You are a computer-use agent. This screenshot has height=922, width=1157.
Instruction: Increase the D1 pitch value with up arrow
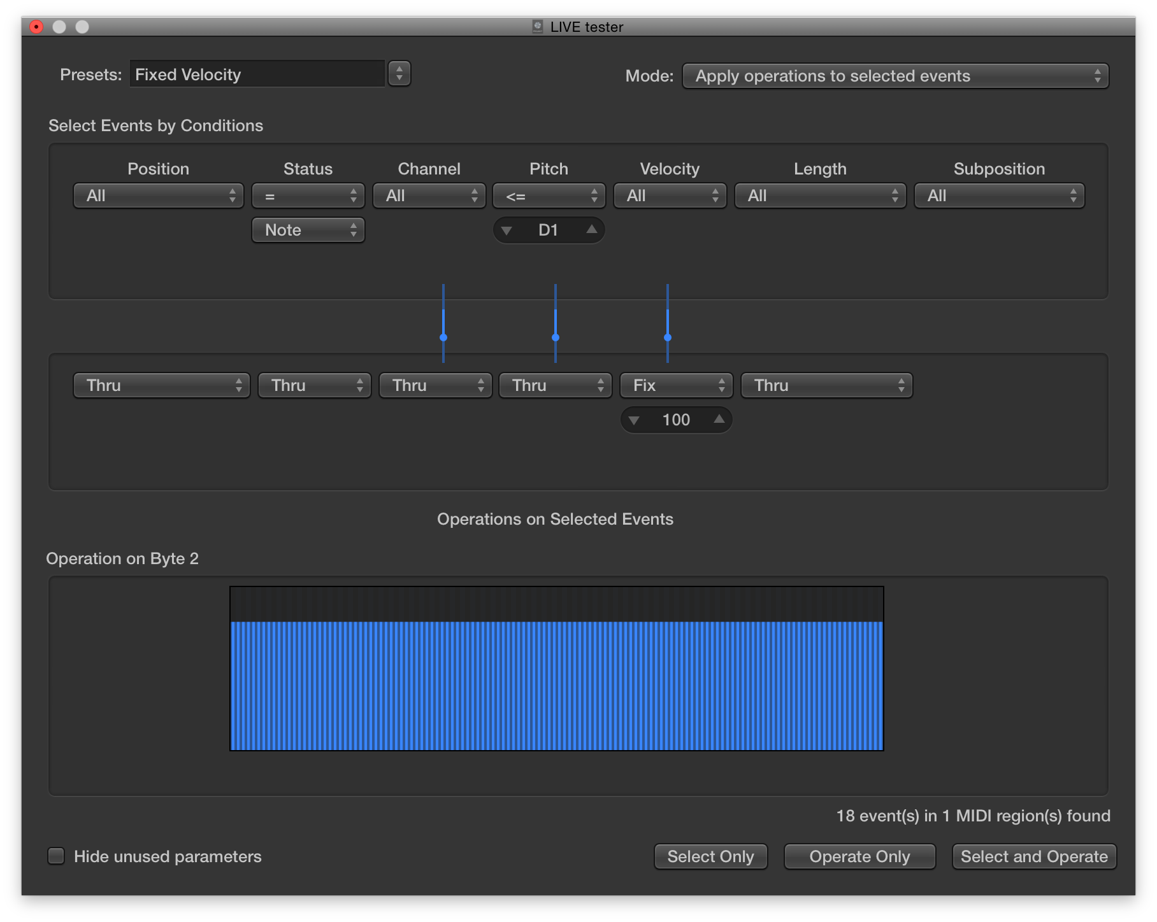591,230
